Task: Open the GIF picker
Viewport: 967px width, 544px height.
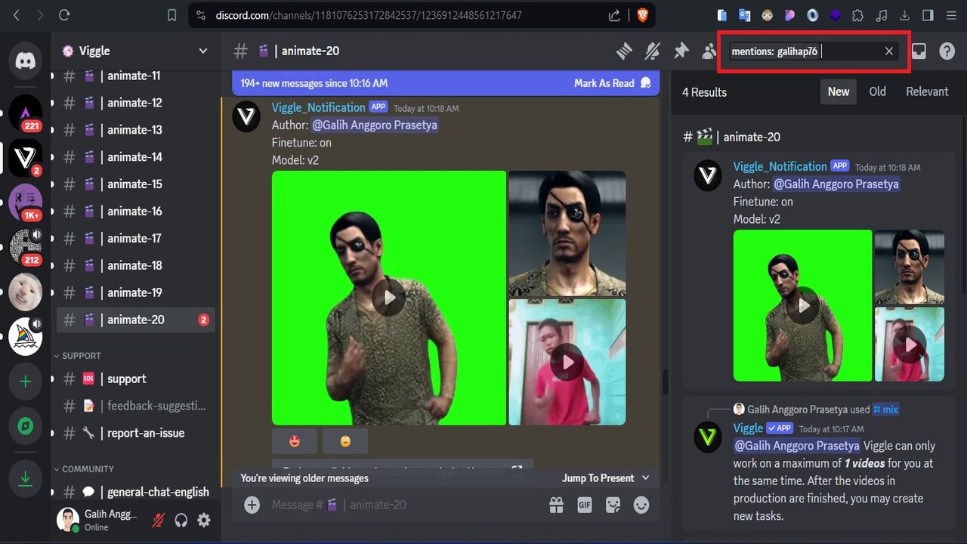Action: click(585, 505)
